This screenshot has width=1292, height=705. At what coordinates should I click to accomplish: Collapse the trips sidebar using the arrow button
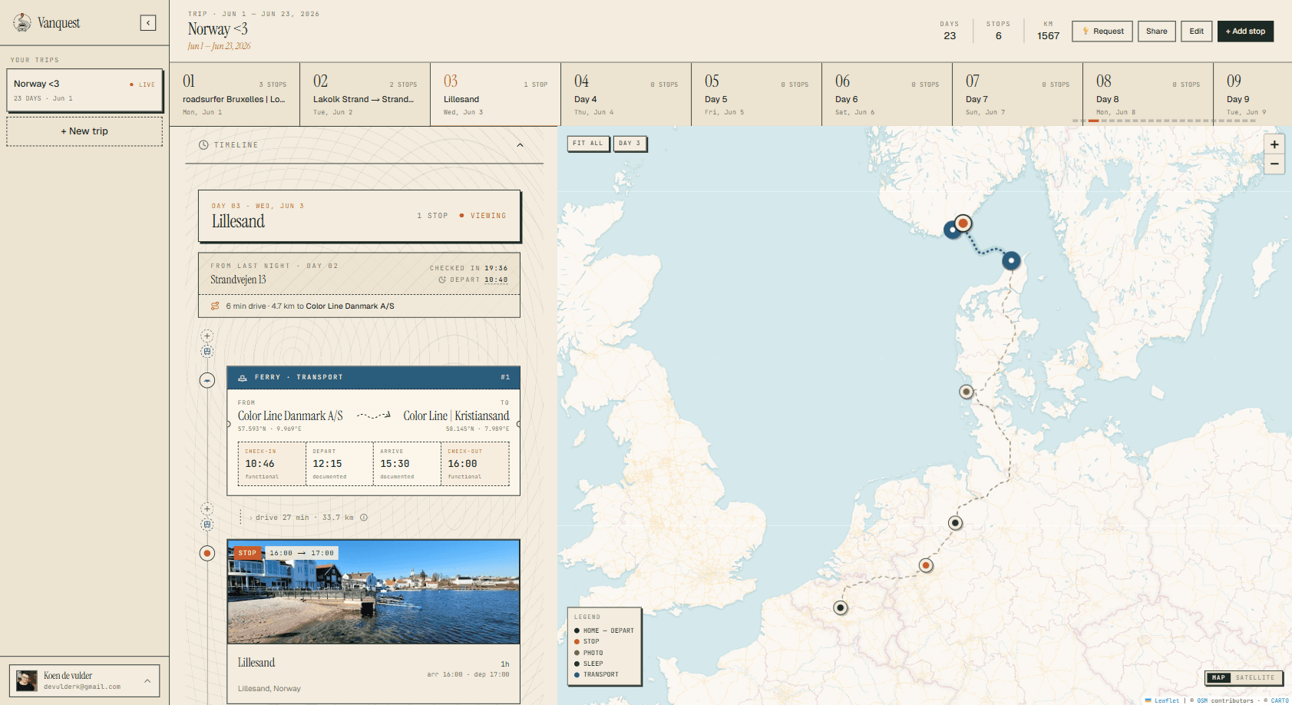[147, 22]
